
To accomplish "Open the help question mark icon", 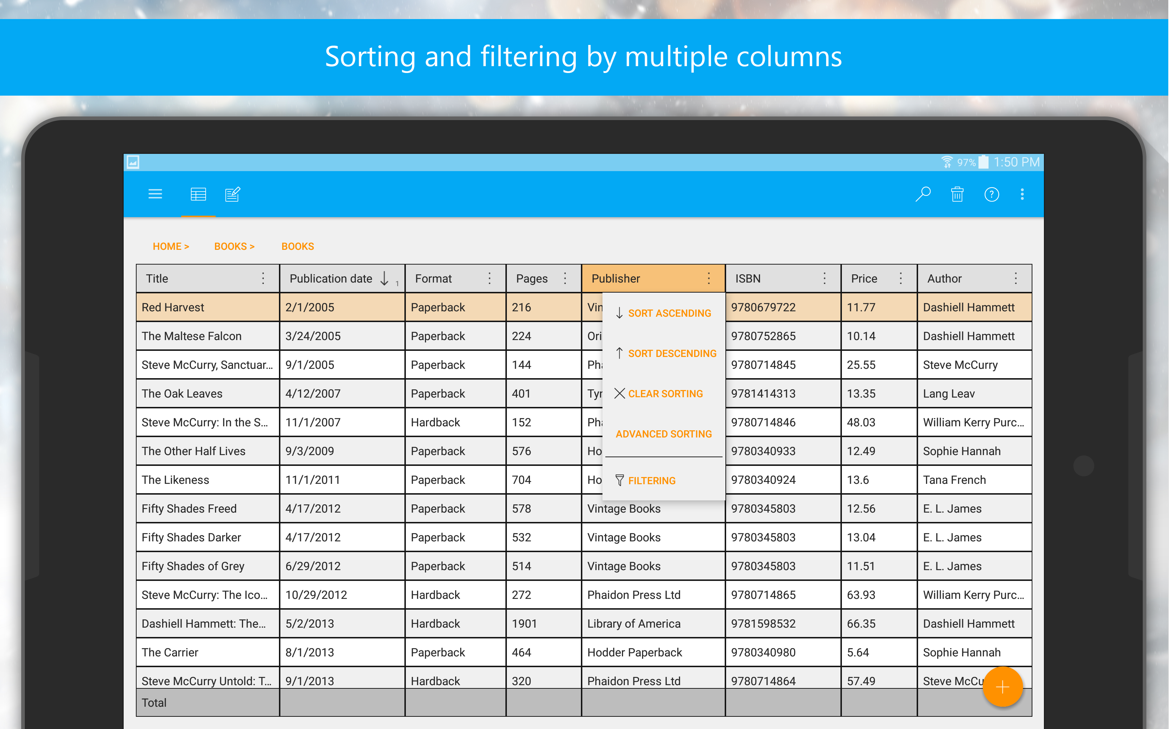I will tap(992, 194).
